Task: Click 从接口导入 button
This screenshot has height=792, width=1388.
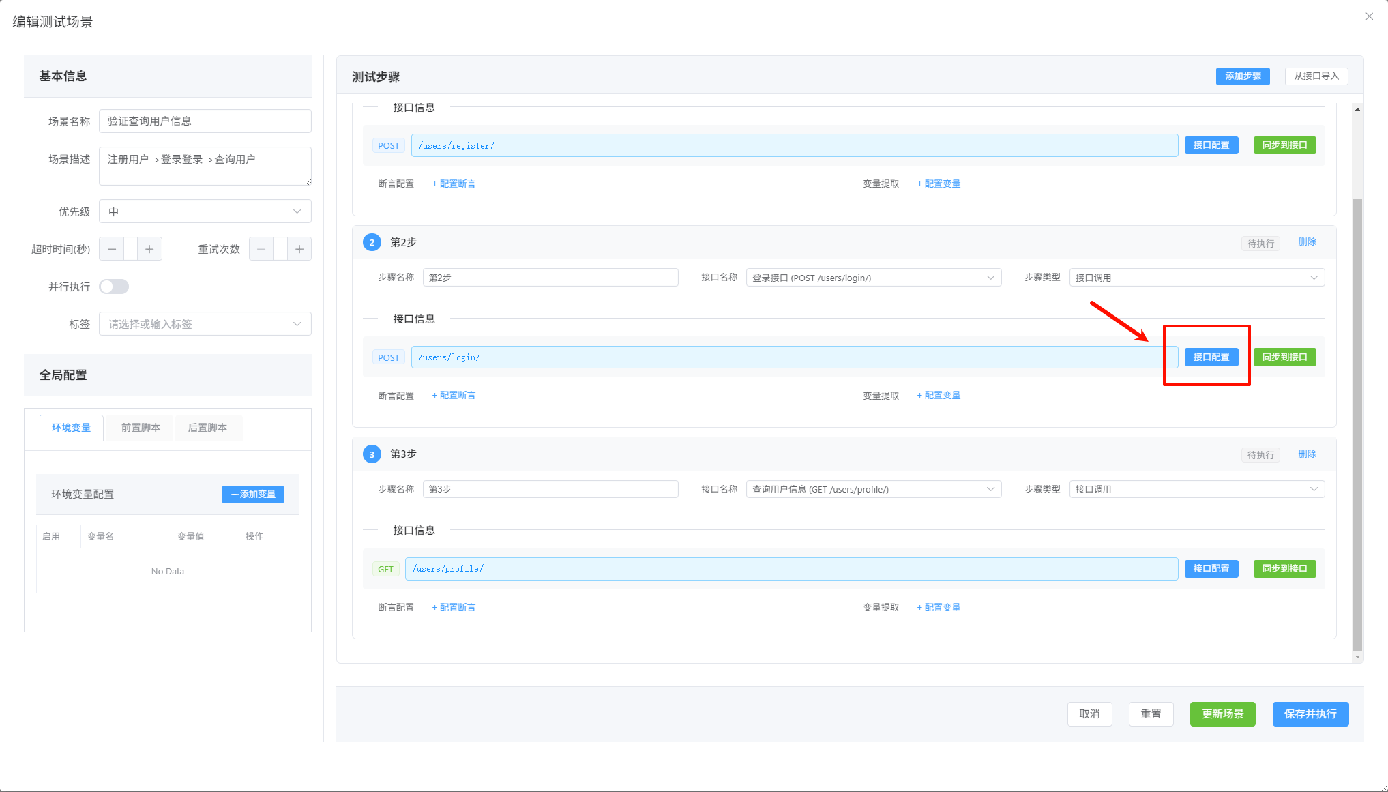Action: coord(1316,76)
